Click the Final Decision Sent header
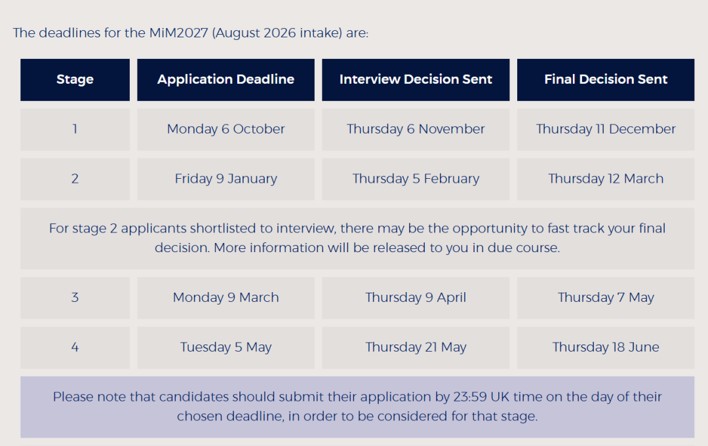The image size is (708, 446). point(606,79)
